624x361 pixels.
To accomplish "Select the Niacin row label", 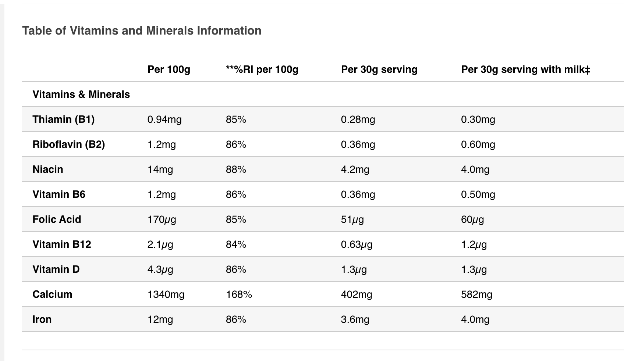I will (x=48, y=169).
